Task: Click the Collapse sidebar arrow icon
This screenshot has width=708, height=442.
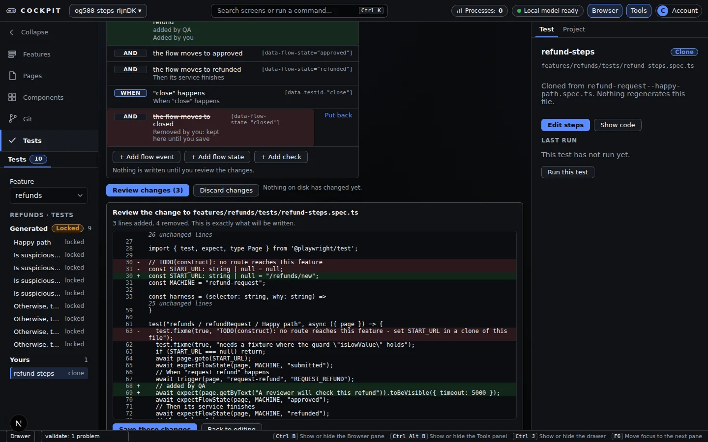Action: point(12,32)
